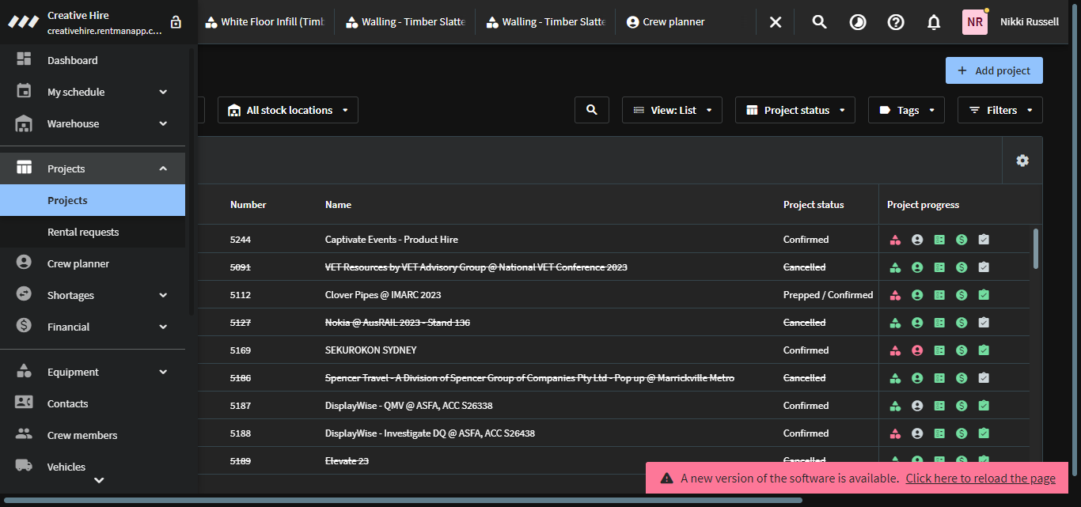
Task: Expand Equipment menu
Action: [93, 372]
